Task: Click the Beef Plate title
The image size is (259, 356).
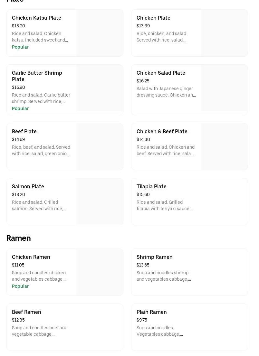Action: (x=24, y=132)
